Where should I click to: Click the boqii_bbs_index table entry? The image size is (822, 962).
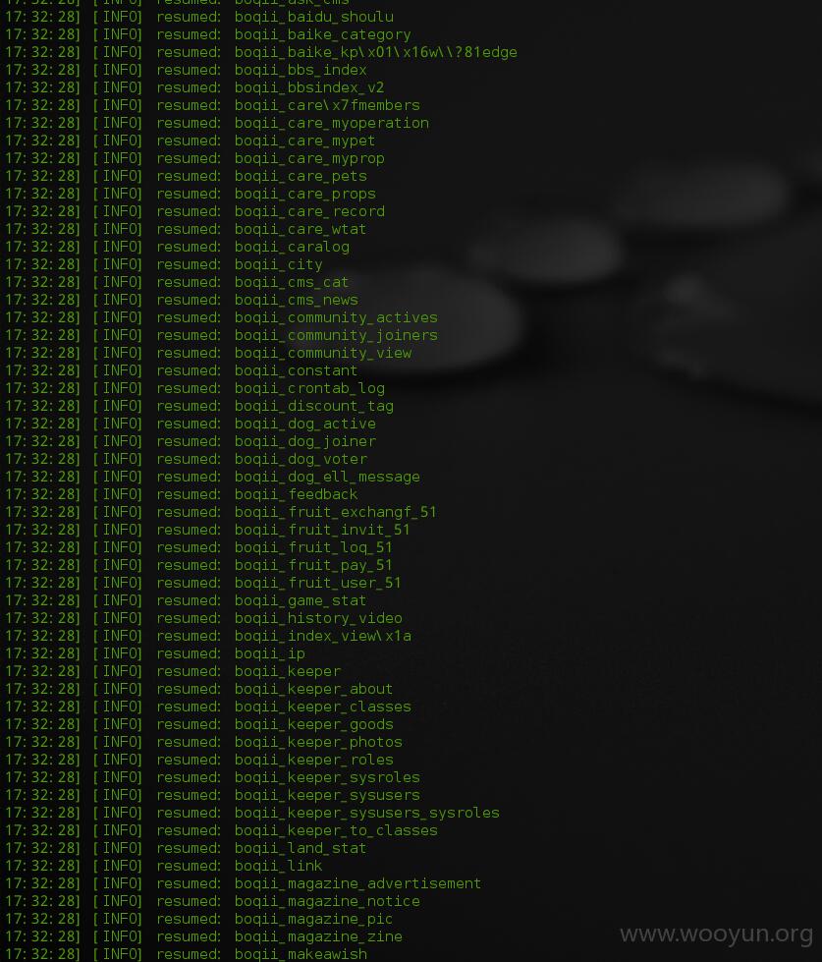click(x=301, y=71)
